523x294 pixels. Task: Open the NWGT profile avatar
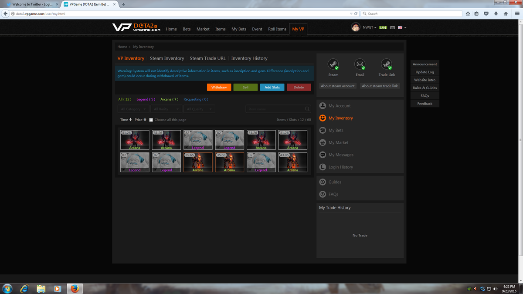pyautogui.click(x=356, y=27)
